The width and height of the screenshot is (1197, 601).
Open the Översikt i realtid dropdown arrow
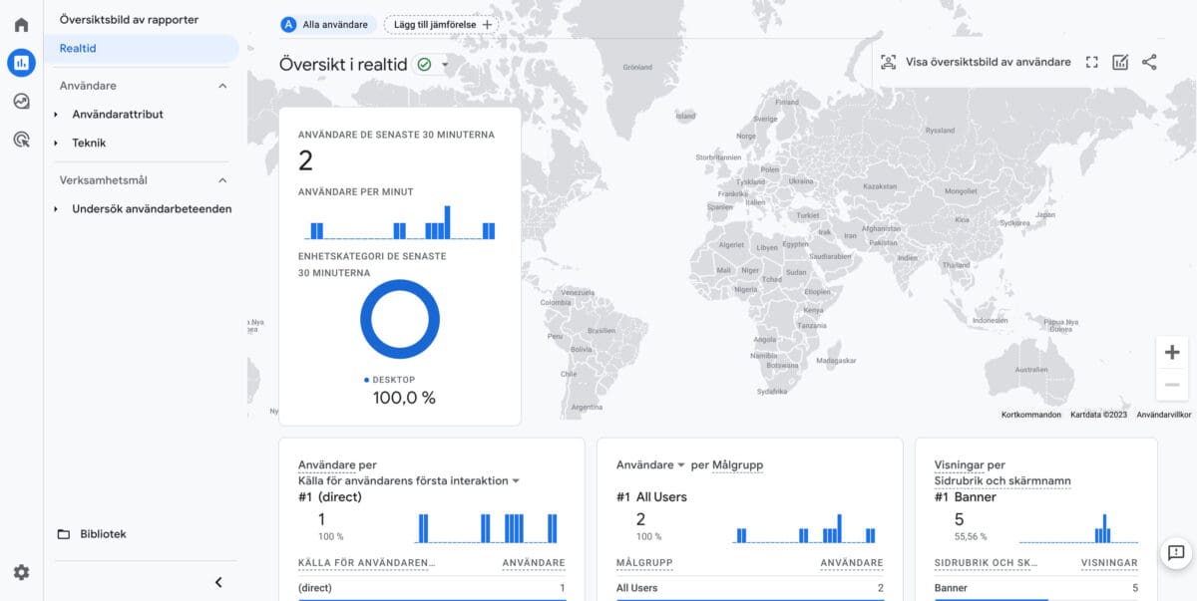tap(445, 63)
